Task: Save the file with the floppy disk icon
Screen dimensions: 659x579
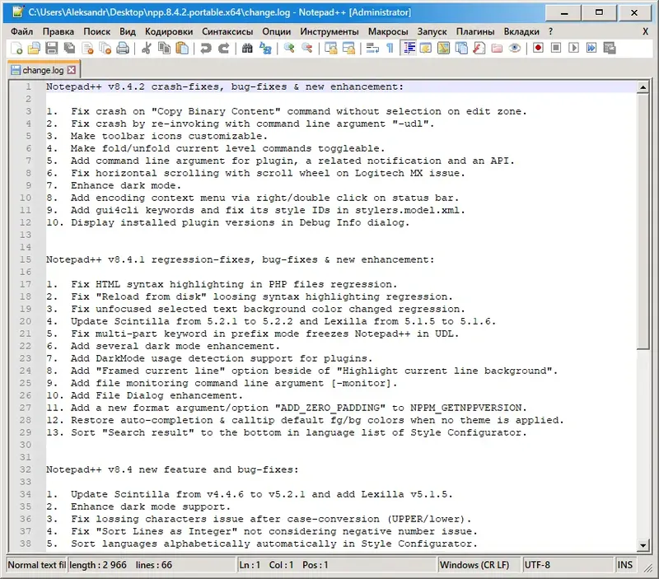Action: click(52, 49)
